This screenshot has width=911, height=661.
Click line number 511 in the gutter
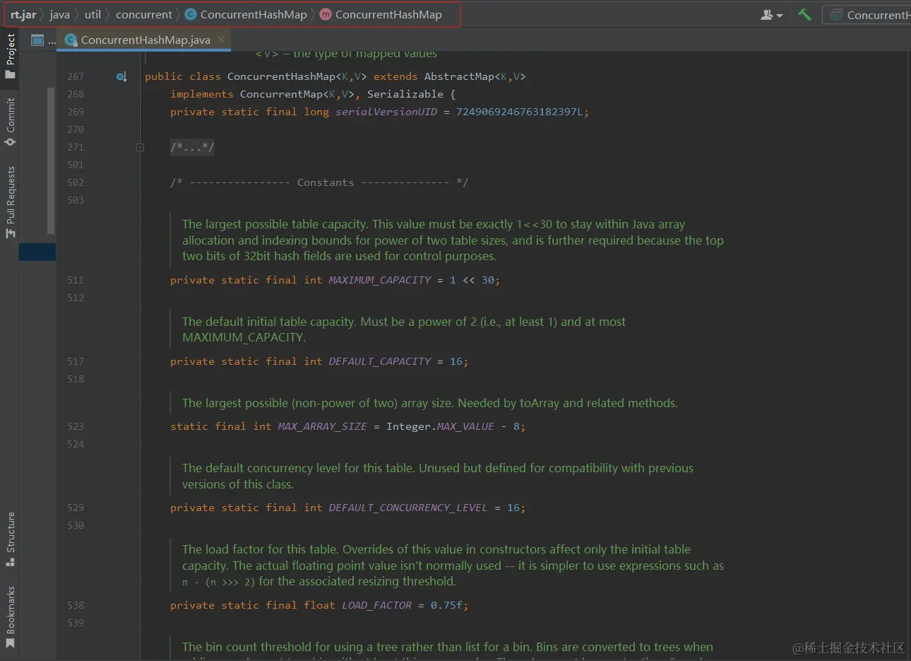pos(76,280)
